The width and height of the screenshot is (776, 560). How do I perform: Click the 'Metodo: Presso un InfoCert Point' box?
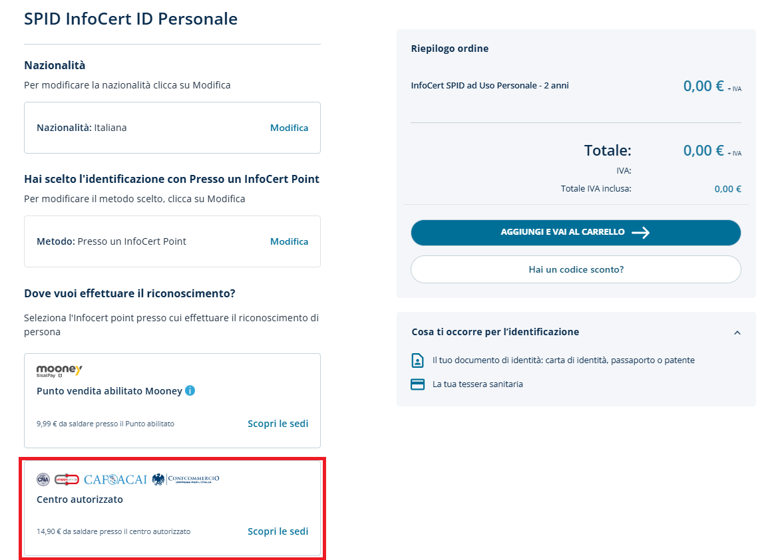(133, 241)
